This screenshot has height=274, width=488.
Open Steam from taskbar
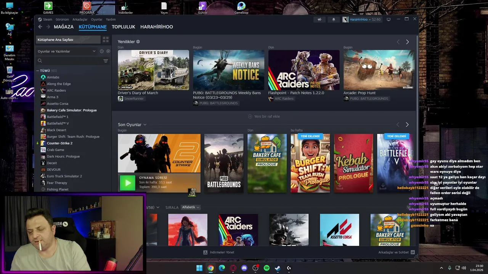[x=278, y=268]
